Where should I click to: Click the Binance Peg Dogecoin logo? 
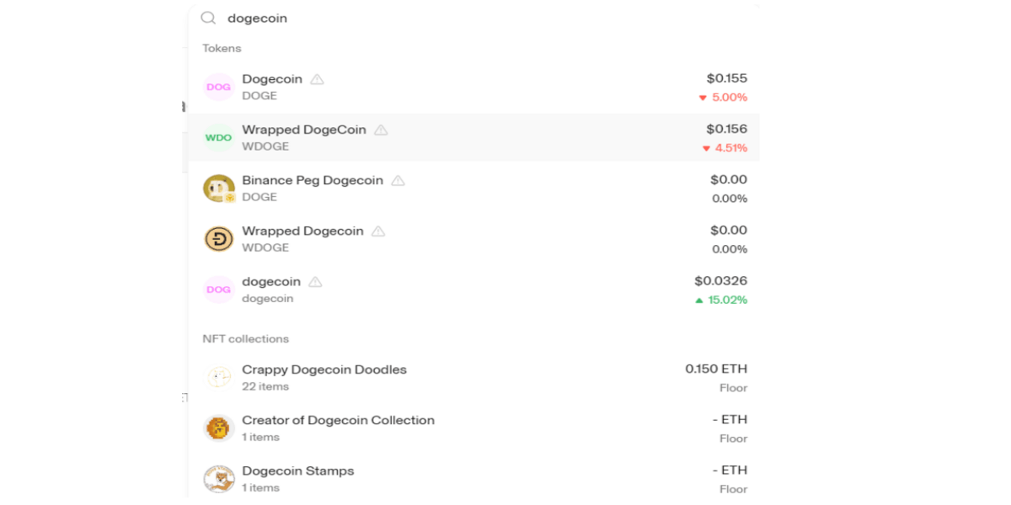coord(218,189)
